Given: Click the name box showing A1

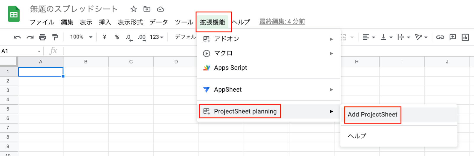Looking at the screenshot, I should pyautogui.click(x=18, y=51).
